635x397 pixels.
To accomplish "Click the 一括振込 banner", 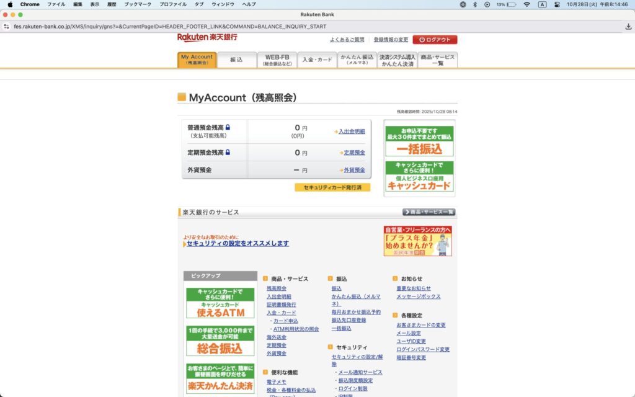I will coord(419,141).
